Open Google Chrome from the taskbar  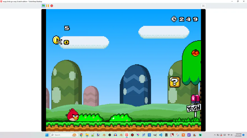(x=81, y=135)
